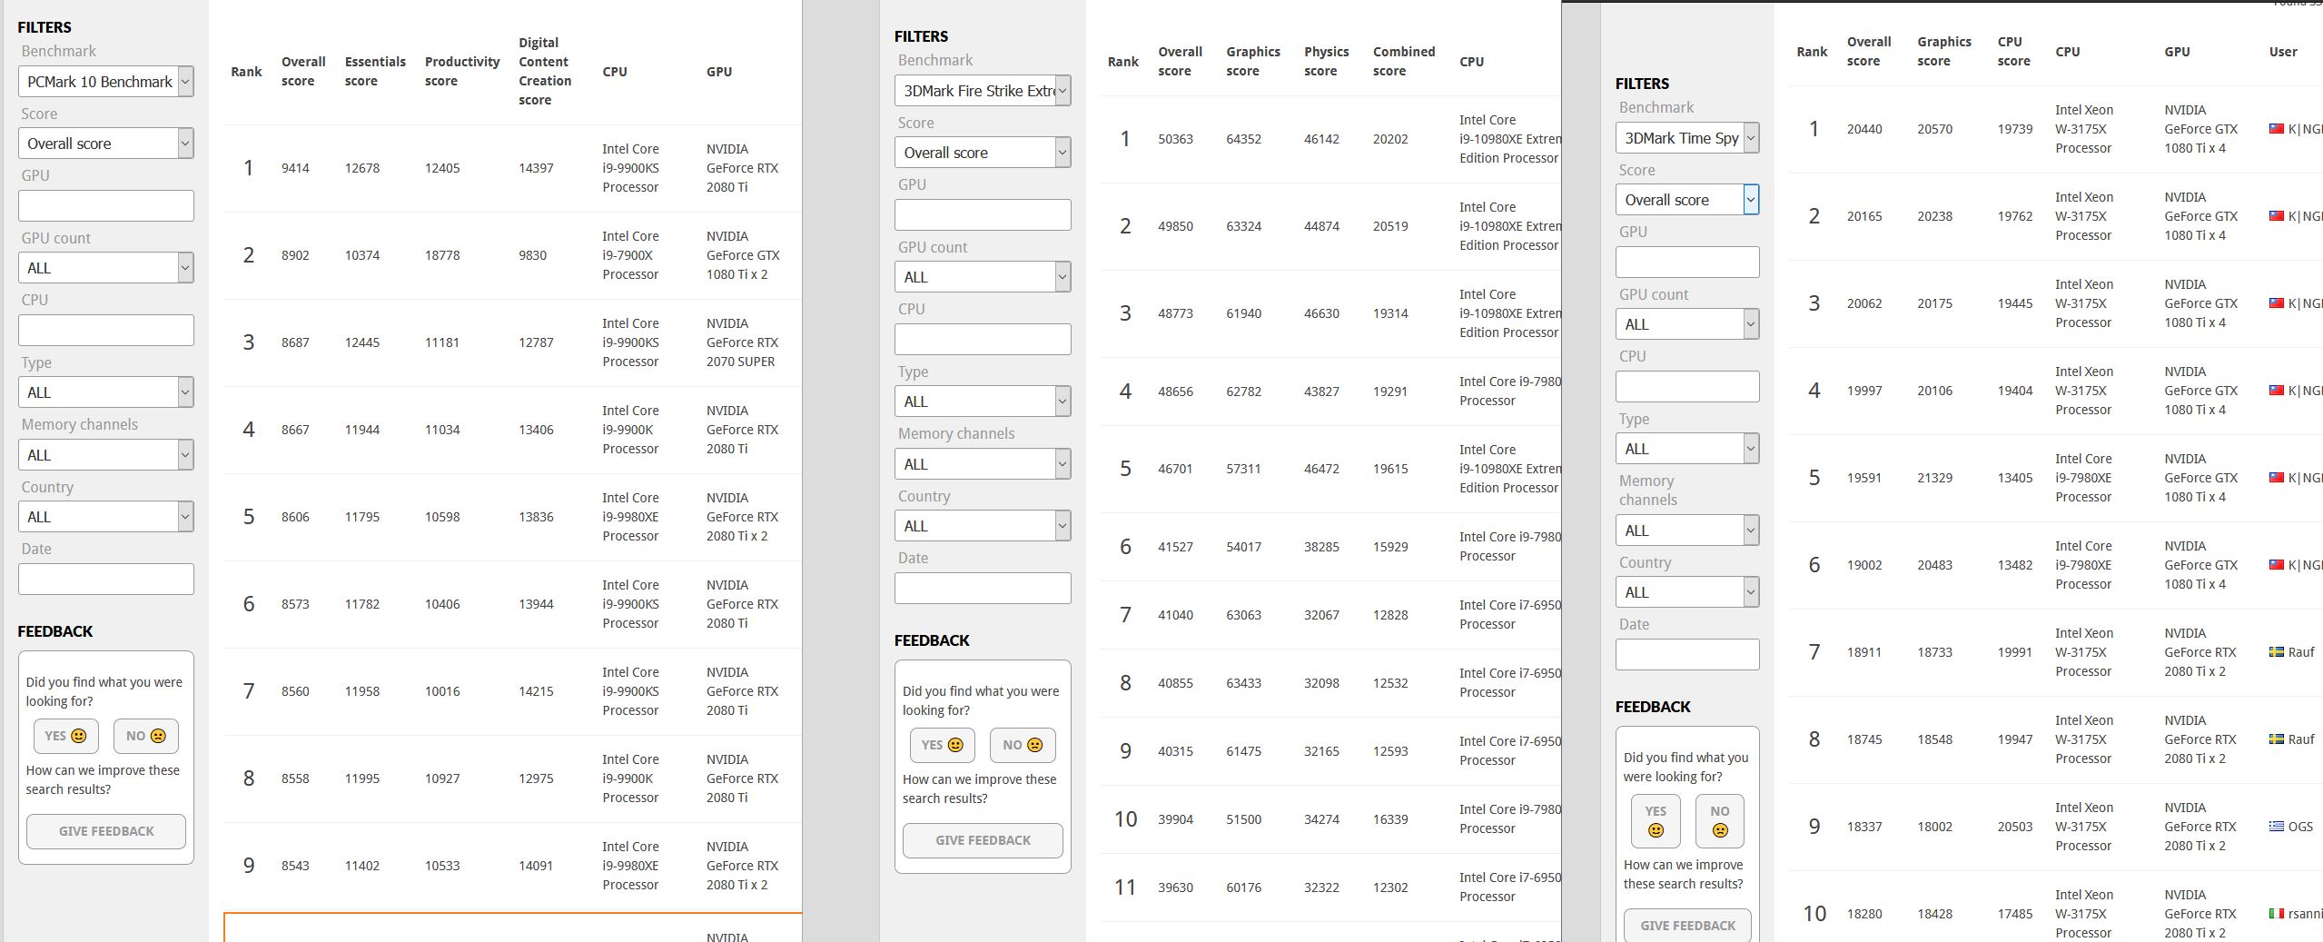Sort by Essentials score column header

pos(375,72)
